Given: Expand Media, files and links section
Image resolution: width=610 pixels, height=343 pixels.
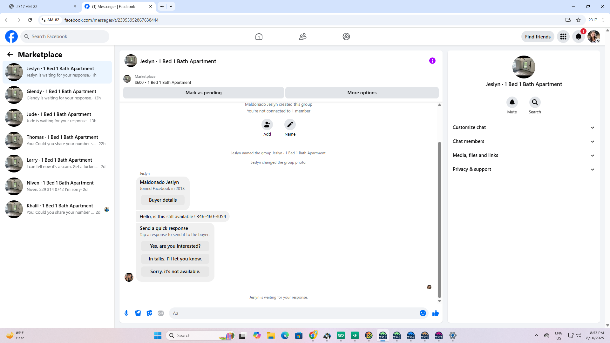Looking at the screenshot, I should coord(524,155).
